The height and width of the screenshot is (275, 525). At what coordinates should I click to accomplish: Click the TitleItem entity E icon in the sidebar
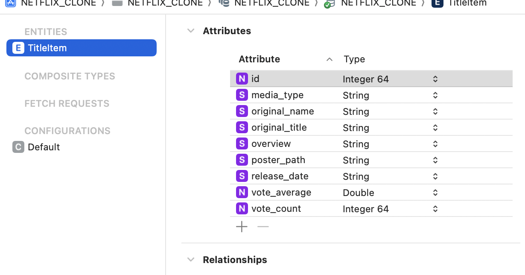tap(18, 48)
